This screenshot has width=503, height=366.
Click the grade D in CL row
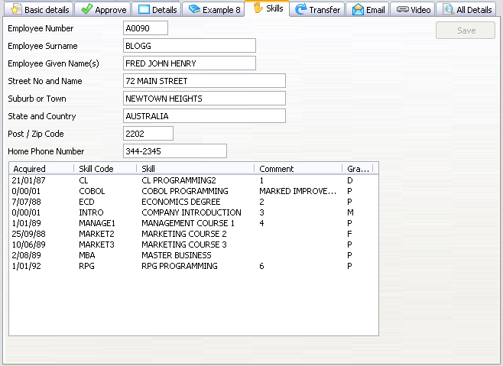(x=349, y=180)
